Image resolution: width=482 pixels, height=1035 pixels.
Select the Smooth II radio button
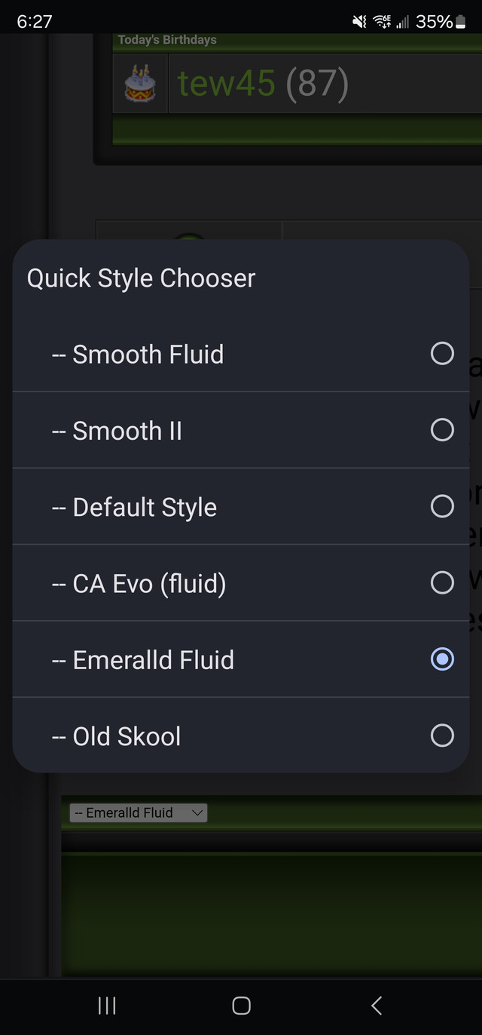click(442, 430)
